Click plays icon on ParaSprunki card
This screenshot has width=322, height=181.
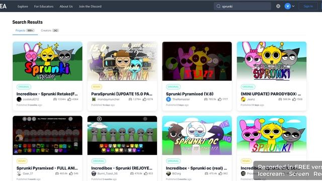(130, 100)
